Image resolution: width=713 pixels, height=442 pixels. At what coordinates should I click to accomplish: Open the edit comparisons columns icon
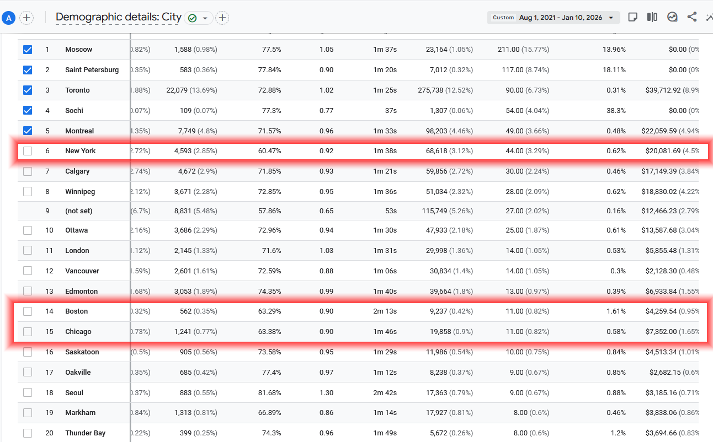pyautogui.click(x=652, y=17)
